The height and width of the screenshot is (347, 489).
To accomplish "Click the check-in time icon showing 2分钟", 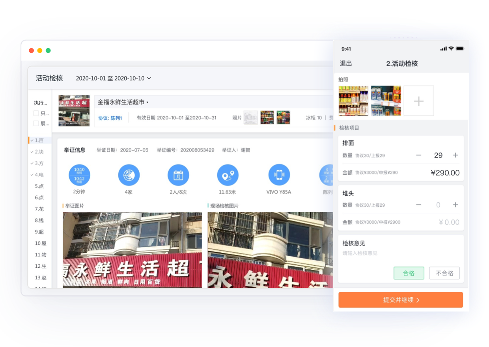I will [80, 175].
